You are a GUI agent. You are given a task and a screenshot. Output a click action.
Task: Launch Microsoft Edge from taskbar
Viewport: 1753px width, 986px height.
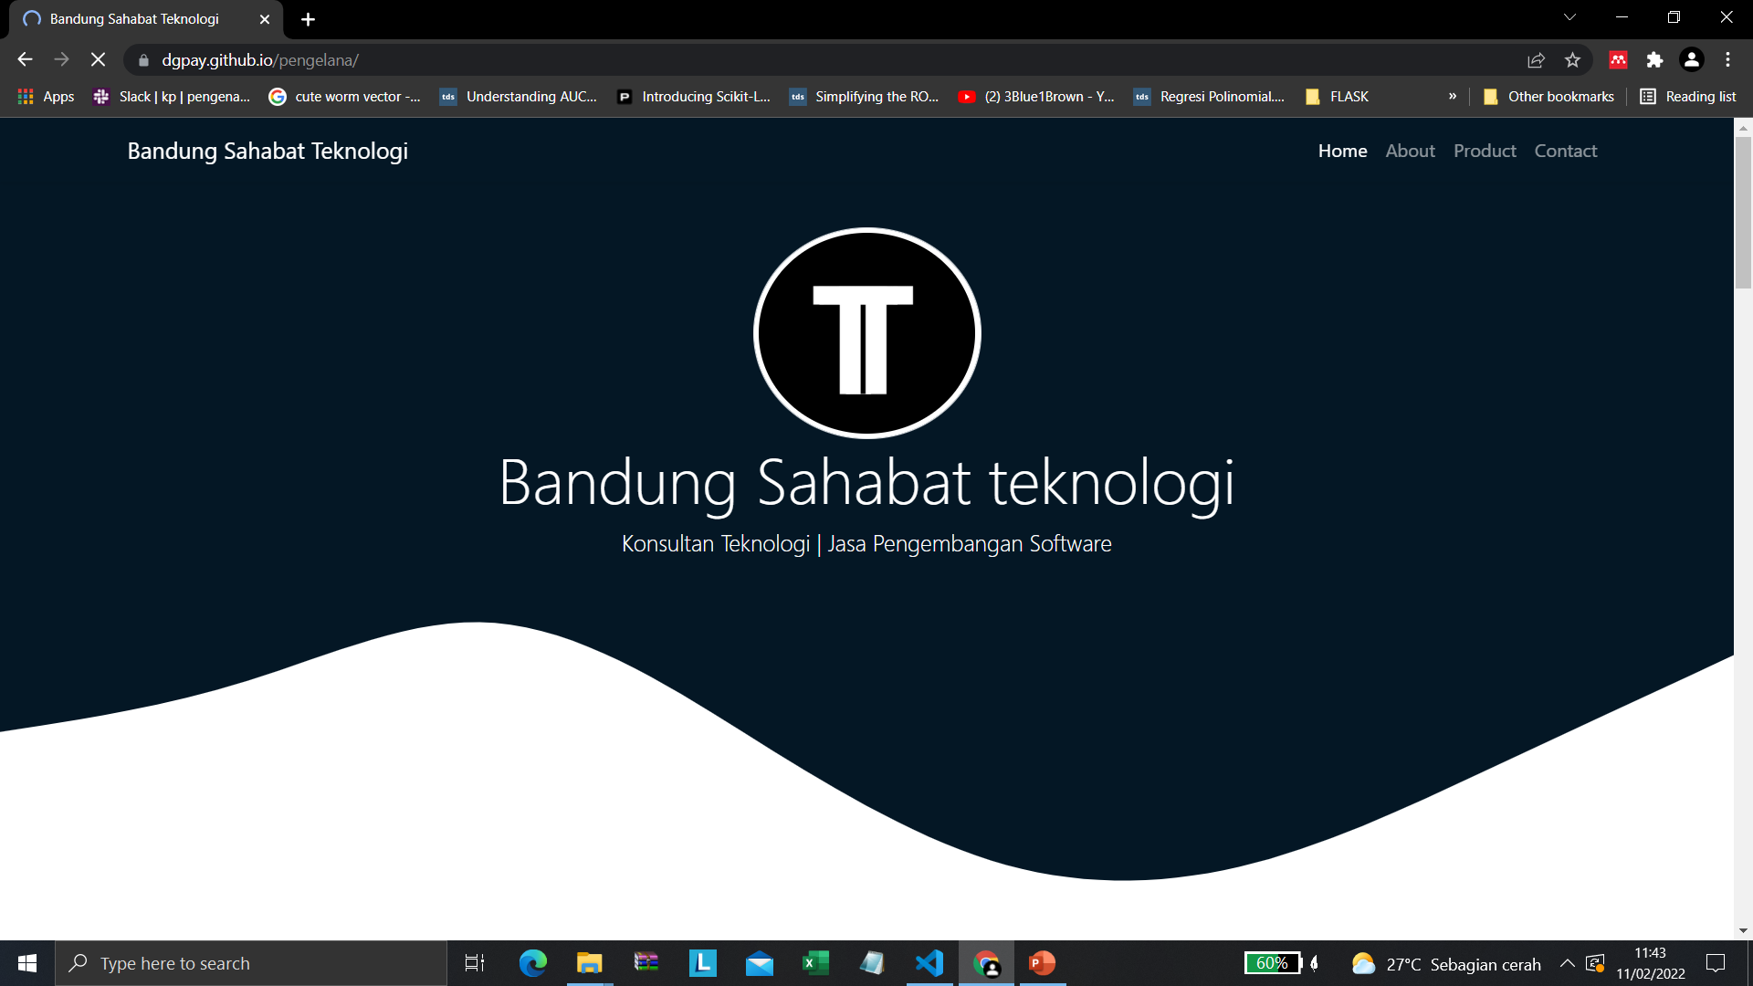click(532, 963)
